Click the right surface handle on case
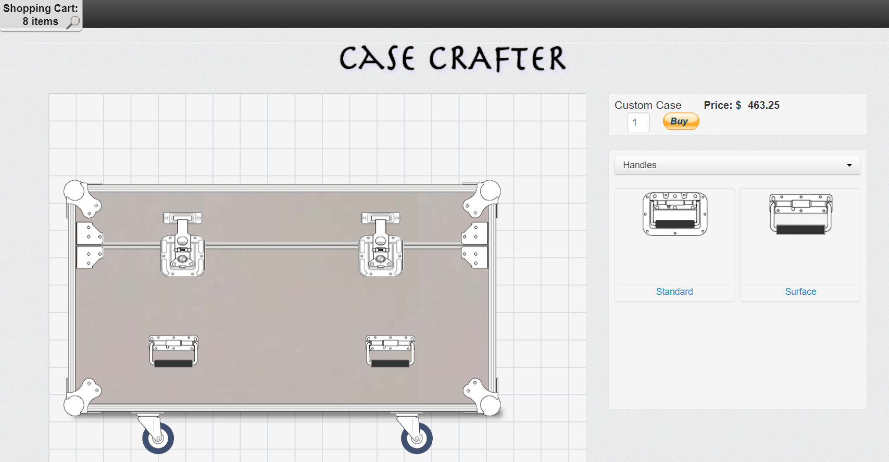The width and height of the screenshot is (889, 462). click(x=390, y=351)
